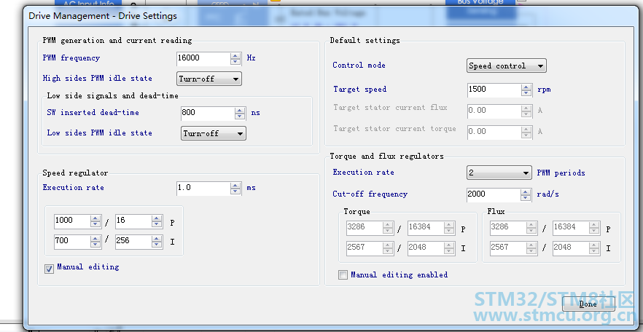
Task: Increase Cut-off frequency value
Action: click(526, 192)
